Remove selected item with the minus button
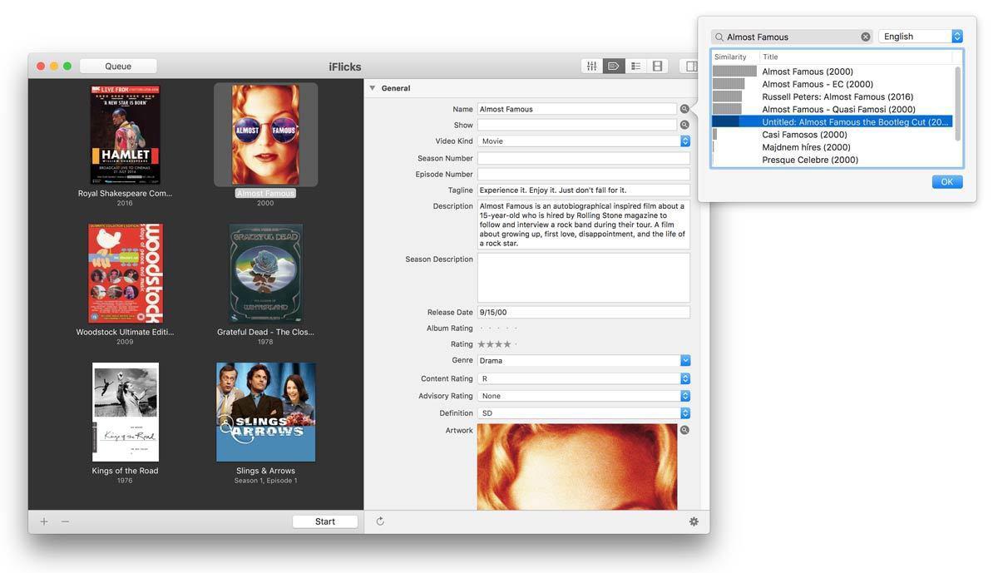Viewport: 998px width, 573px height. click(x=65, y=521)
